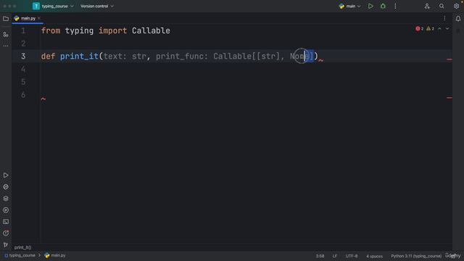Close the main.py editor tab
Screen dimensions: 464x261
pos(39,18)
